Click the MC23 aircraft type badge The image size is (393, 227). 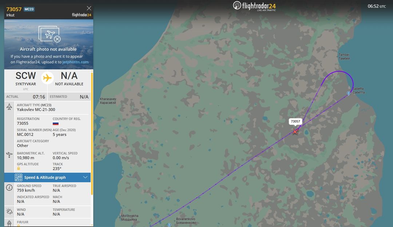coord(29,9)
